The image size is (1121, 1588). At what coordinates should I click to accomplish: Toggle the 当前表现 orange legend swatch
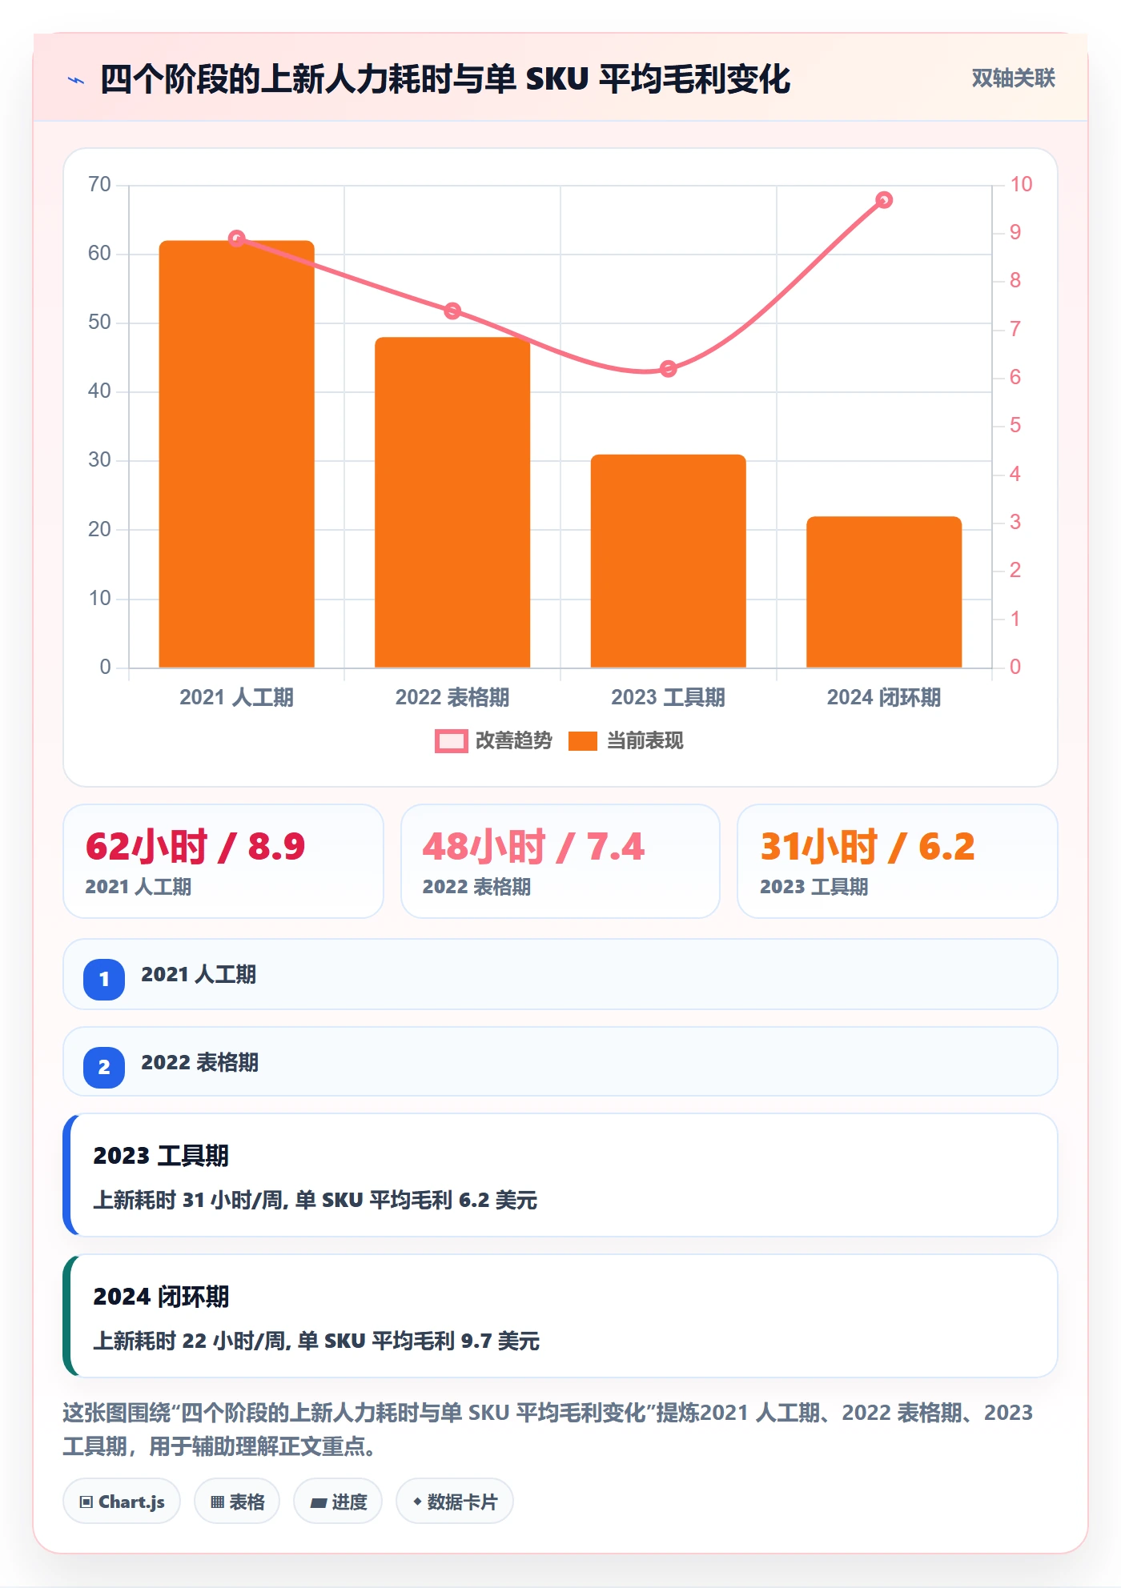pyautogui.click(x=583, y=741)
